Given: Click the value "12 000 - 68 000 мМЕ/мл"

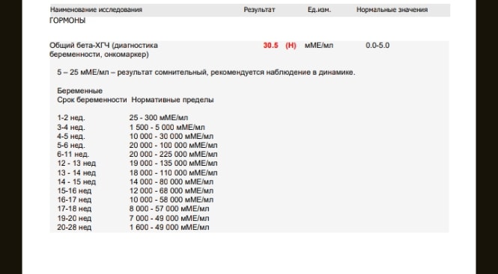Looking at the screenshot, I should pyautogui.click(x=171, y=190).
